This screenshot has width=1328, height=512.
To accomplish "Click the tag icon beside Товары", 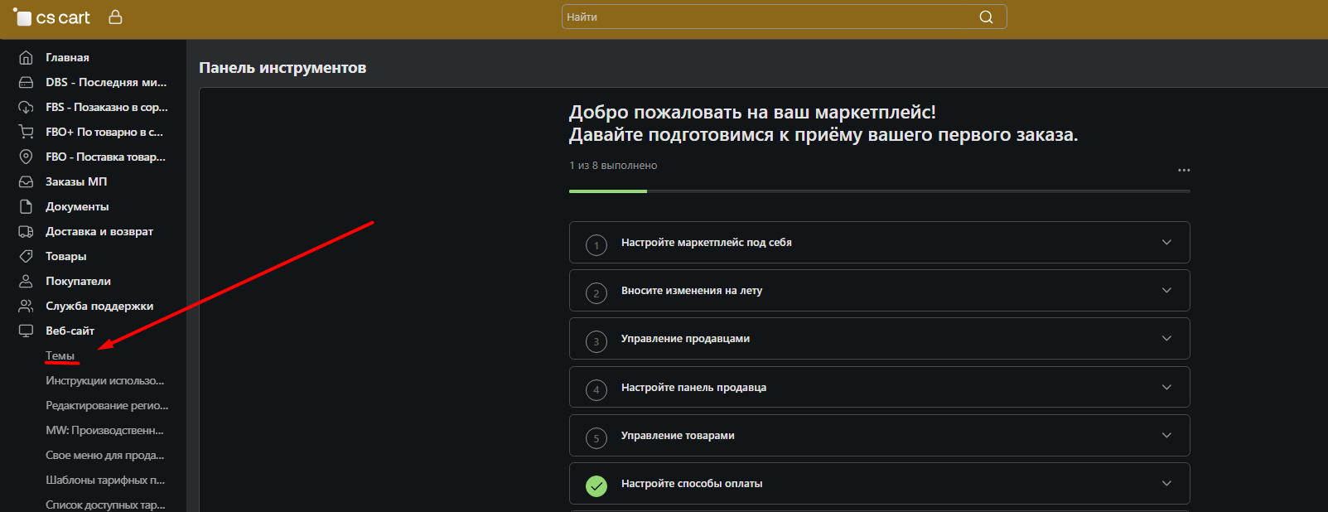I will click(x=27, y=256).
